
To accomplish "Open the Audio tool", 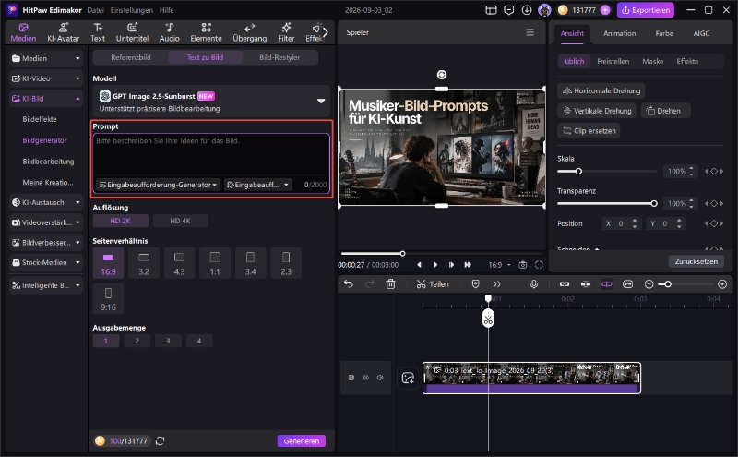I will click(170, 32).
